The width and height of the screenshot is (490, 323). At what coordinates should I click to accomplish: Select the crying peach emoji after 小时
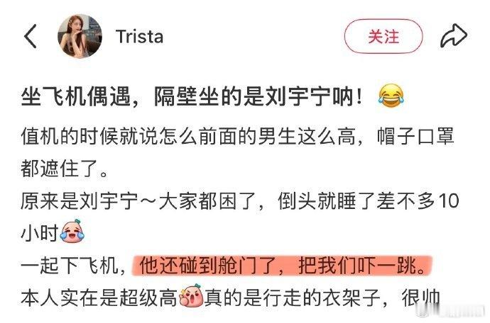pos(72,232)
